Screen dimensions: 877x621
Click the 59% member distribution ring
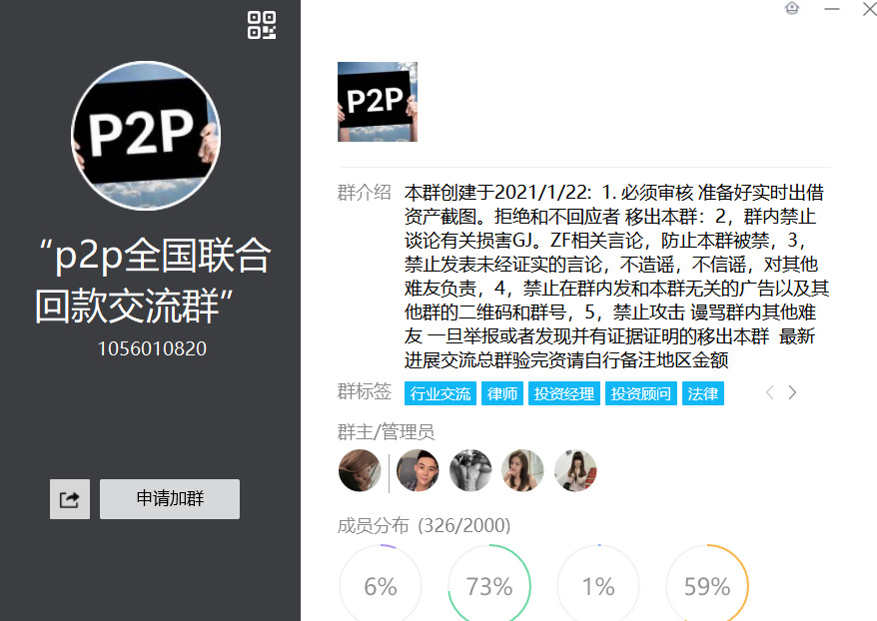(x=707, y=583)
